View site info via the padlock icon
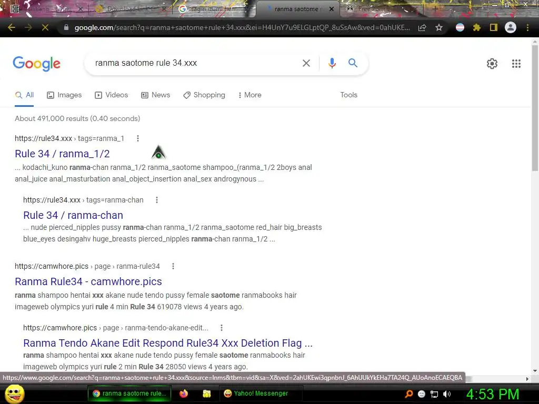Viewport: 539px width, 404px height. point(66,27)
